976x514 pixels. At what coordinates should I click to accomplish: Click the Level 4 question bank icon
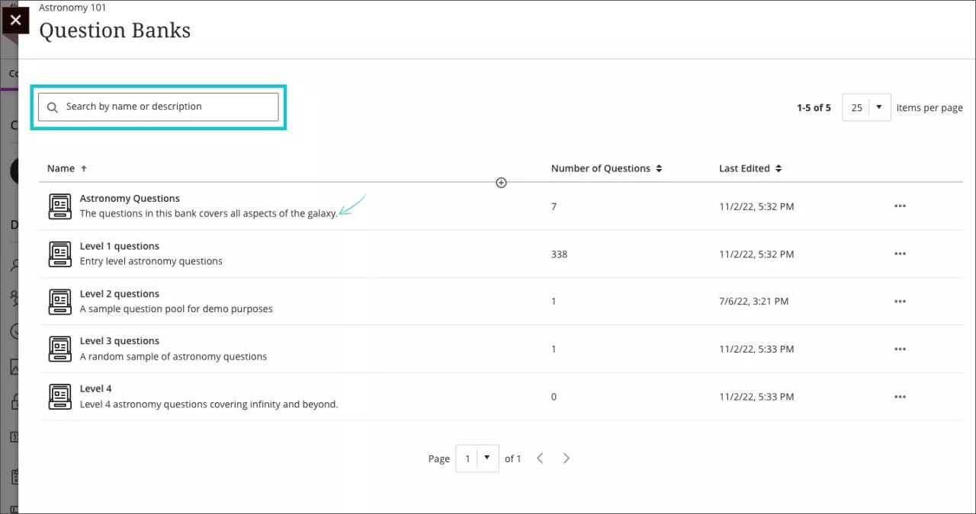59,396
